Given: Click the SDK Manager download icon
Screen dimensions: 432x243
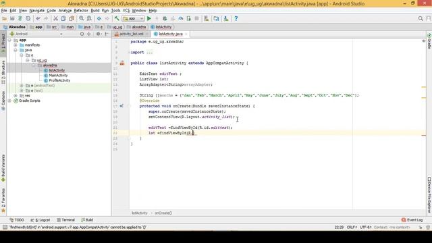Looking at the screenshot, I should pos(226,19).
